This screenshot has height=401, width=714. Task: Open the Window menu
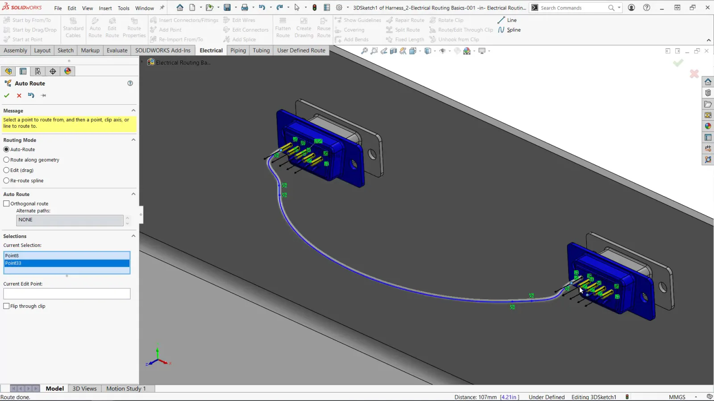[145, 8]
